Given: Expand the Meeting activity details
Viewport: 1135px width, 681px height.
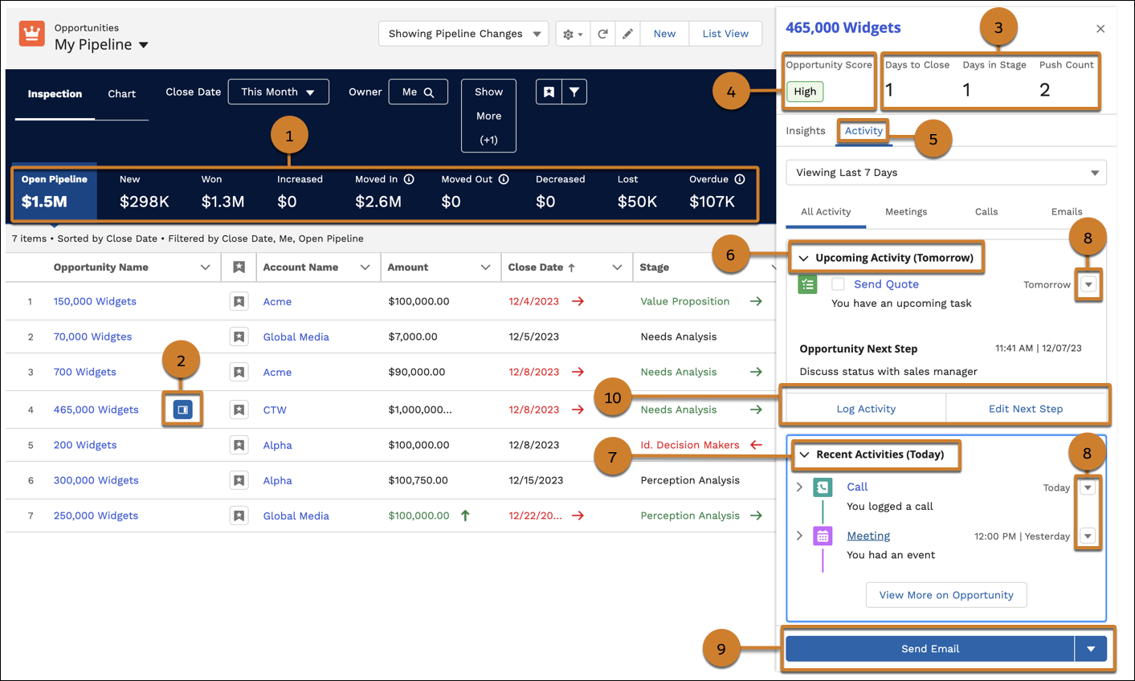Looking at the screenshot, I should (x=799, y=536).
